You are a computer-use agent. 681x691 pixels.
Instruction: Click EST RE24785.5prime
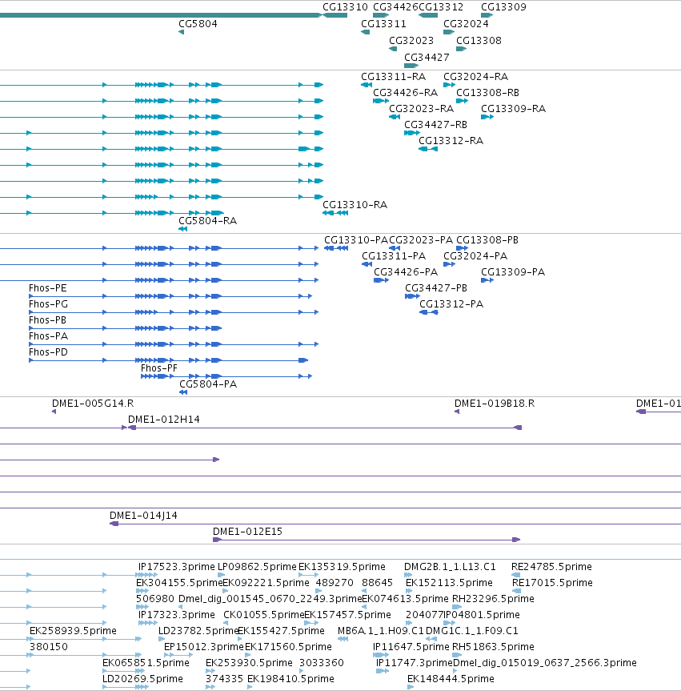pyautogui.click(x=551, y=567)
